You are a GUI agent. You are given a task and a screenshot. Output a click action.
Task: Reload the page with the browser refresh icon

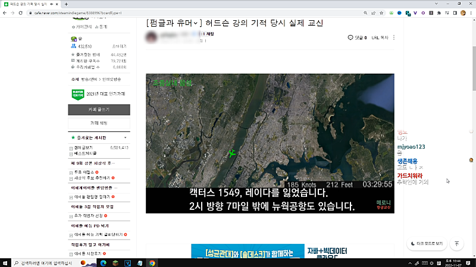(21, 12)
